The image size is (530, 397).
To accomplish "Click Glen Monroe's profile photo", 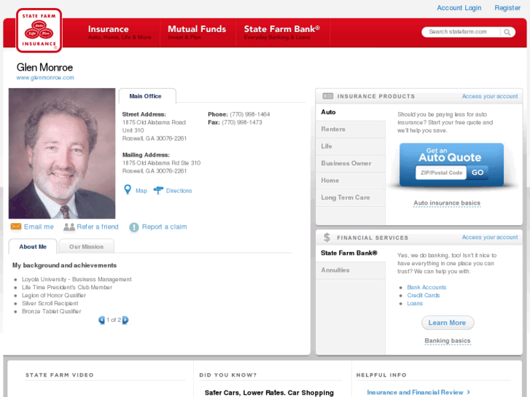I will point(62,154).
